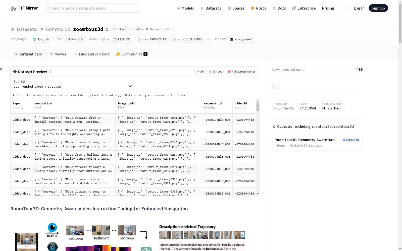
Task: Click the image_info cell with output_frame_0291.png
Action: (159, 169)
